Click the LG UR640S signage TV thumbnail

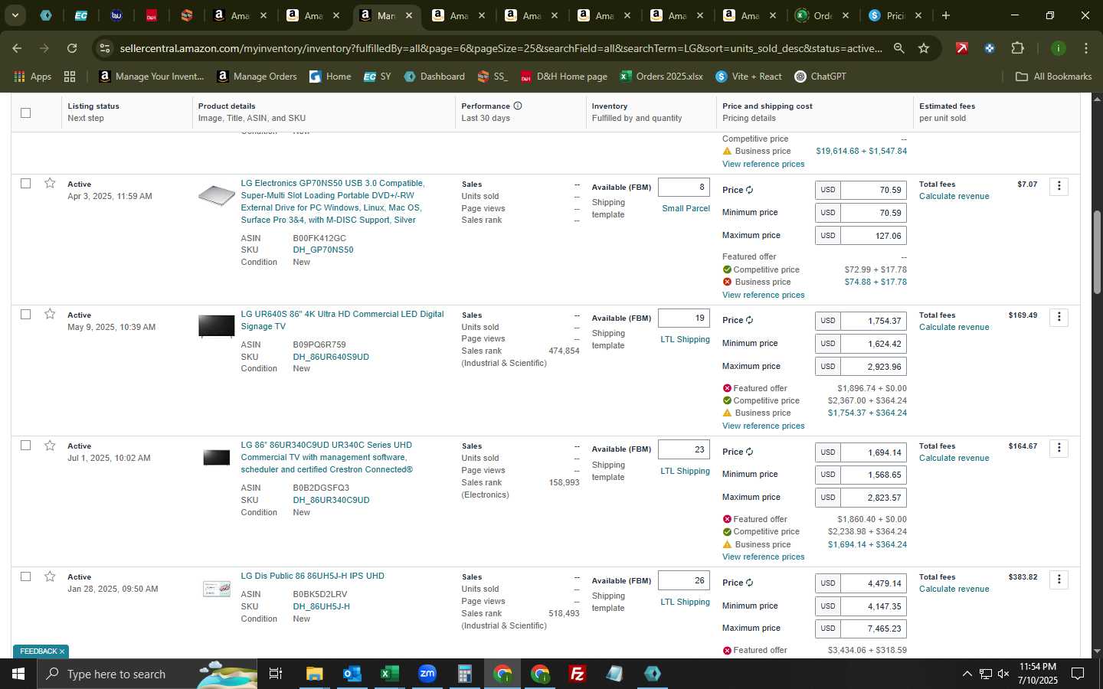click(217, 325)
